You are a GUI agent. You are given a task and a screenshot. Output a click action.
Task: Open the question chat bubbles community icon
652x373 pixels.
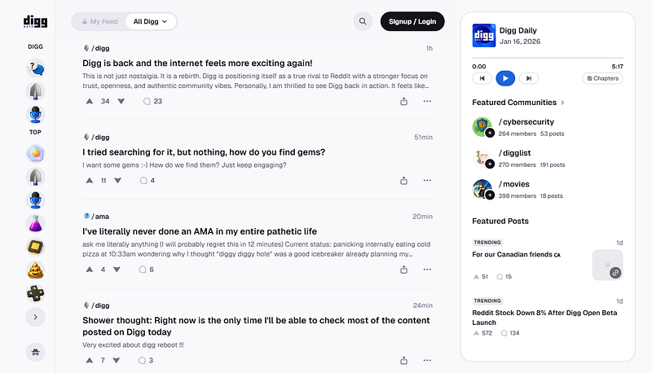pos(35,68)
